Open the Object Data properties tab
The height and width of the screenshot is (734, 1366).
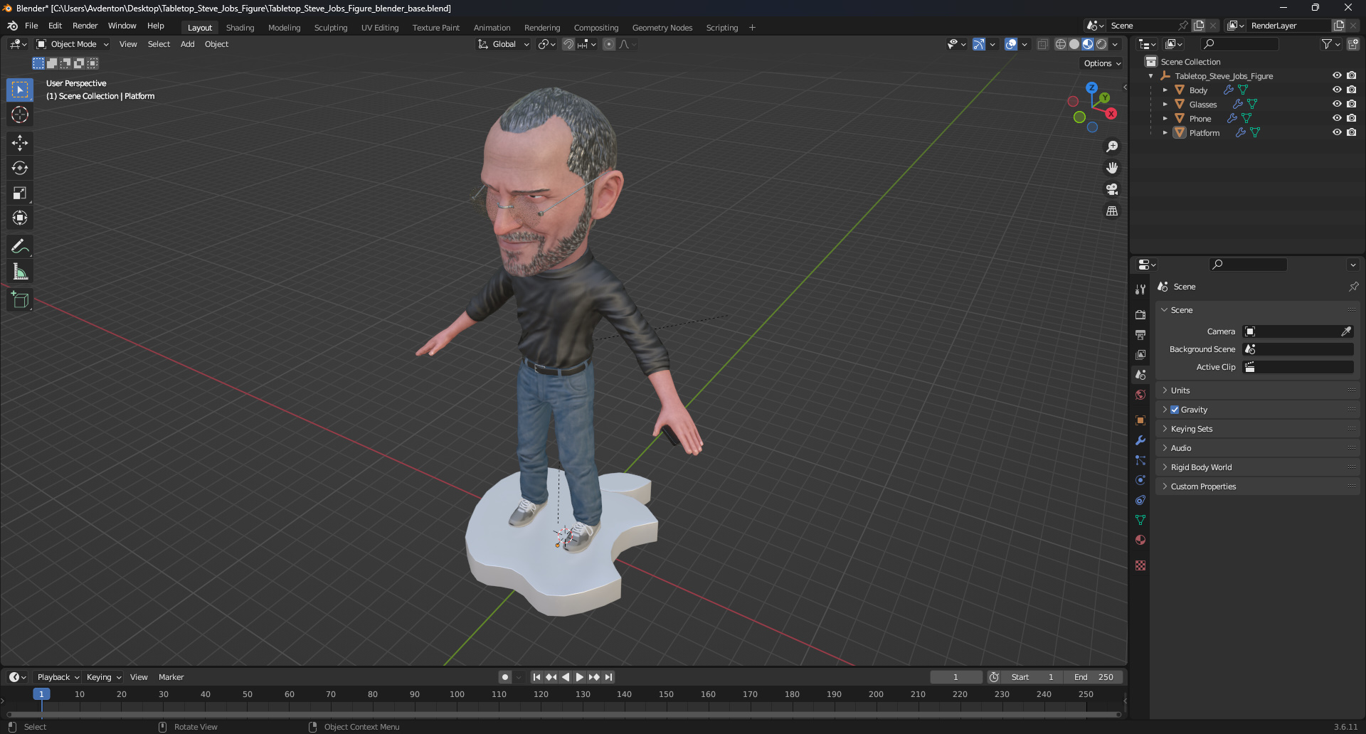1140,520
